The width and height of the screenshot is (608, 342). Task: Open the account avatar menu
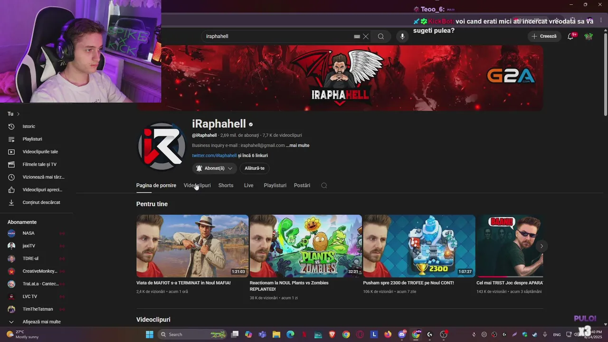click(589, 36)
